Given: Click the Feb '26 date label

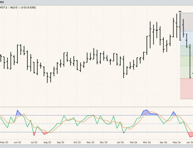Looking at the screenshot, I should pos(134,142).
